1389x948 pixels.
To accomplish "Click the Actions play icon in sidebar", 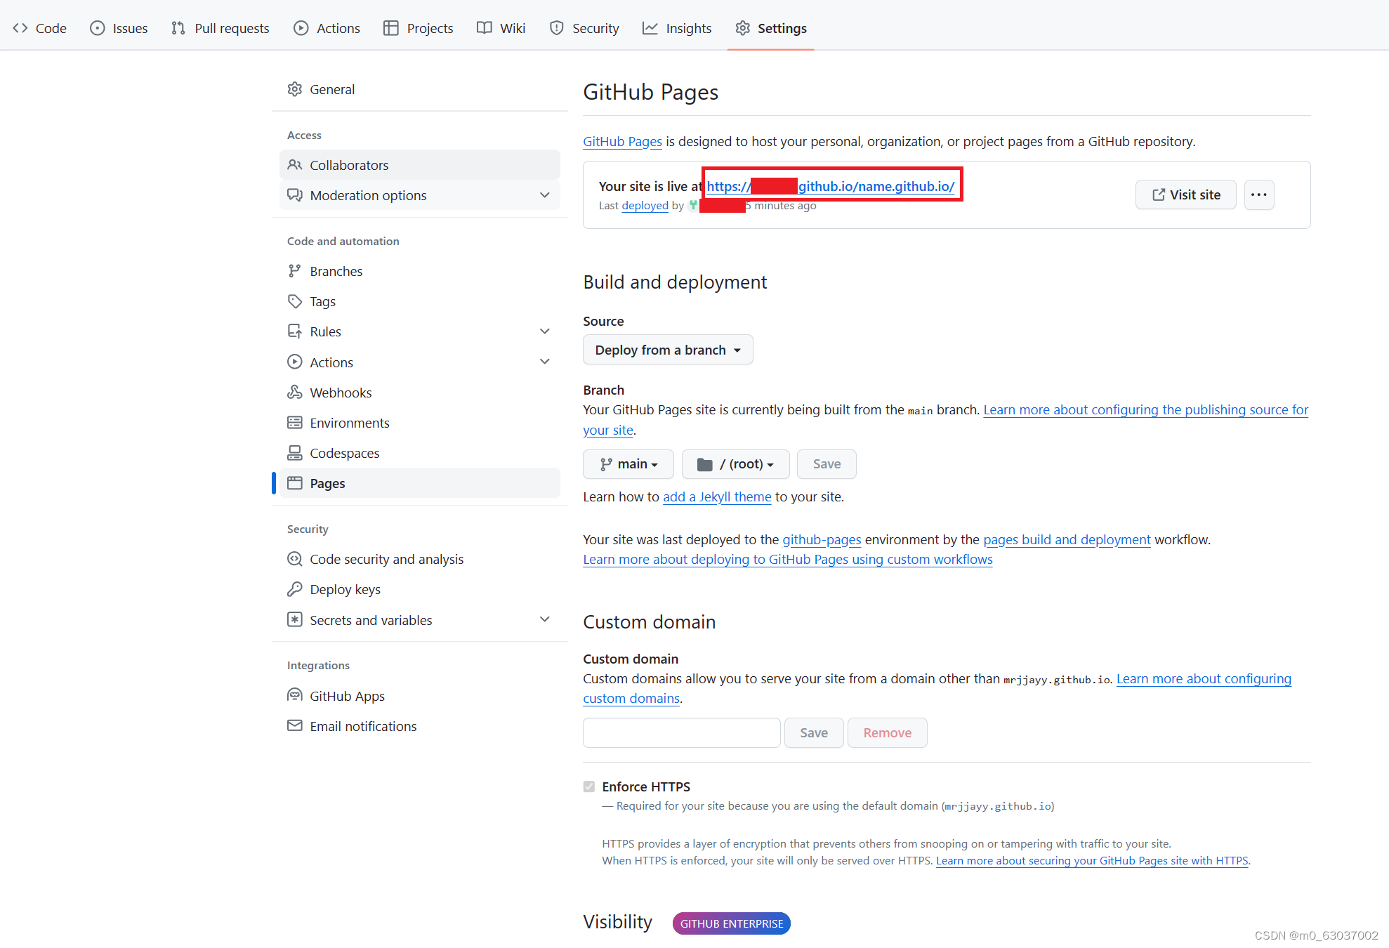I will click(295, 362).
